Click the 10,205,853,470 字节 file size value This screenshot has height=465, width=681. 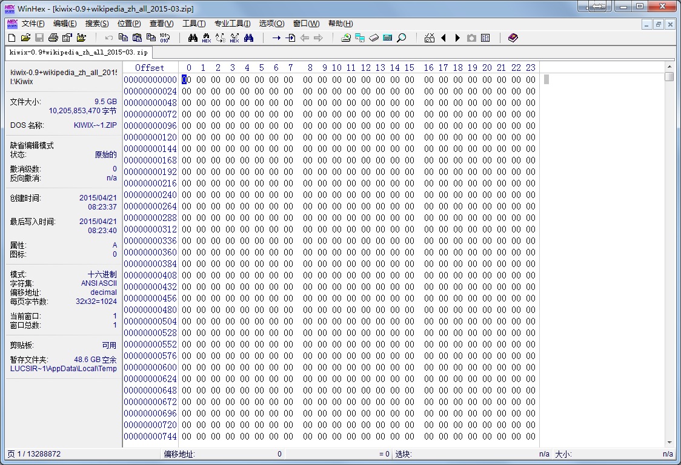[x=82, y=111]
